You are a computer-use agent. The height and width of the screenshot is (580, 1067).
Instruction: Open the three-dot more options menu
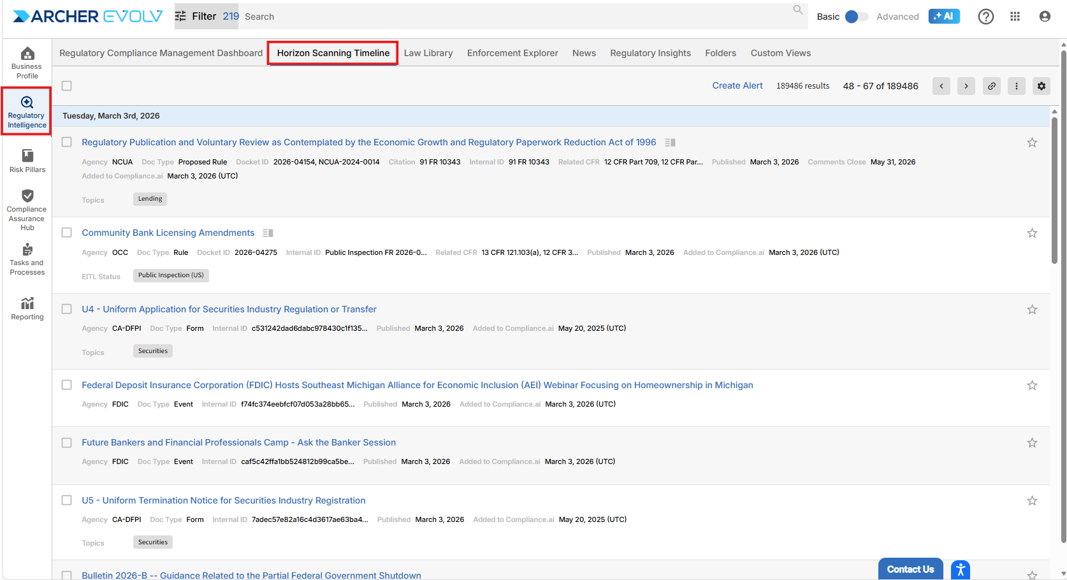pos(1016,86)
